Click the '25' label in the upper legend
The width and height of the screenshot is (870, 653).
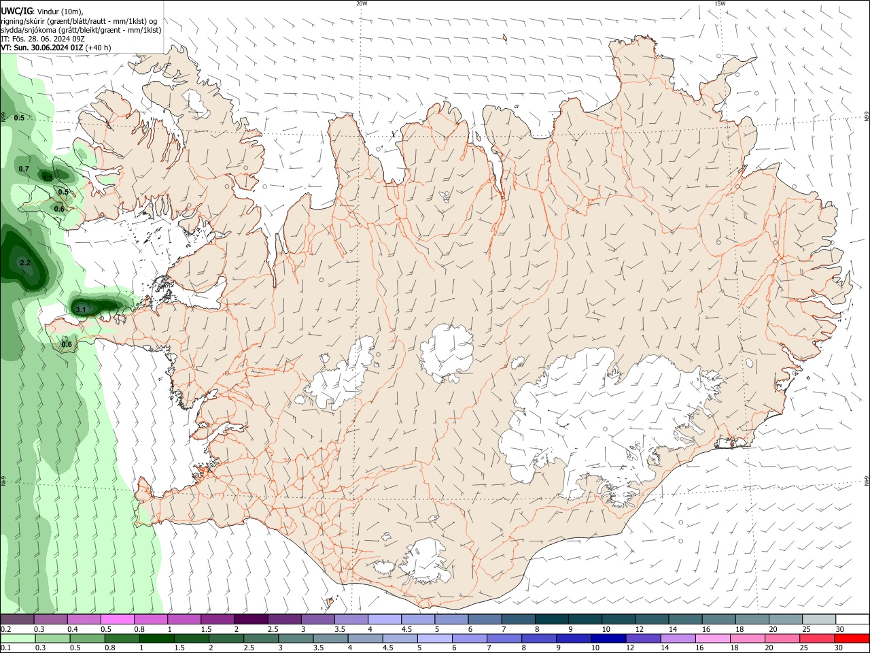[805, 629]
